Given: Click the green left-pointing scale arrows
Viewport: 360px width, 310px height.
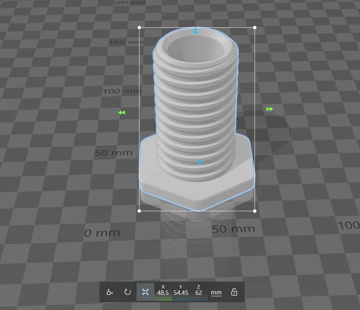Looking at the screenshot, I should [x=122, y=112].
